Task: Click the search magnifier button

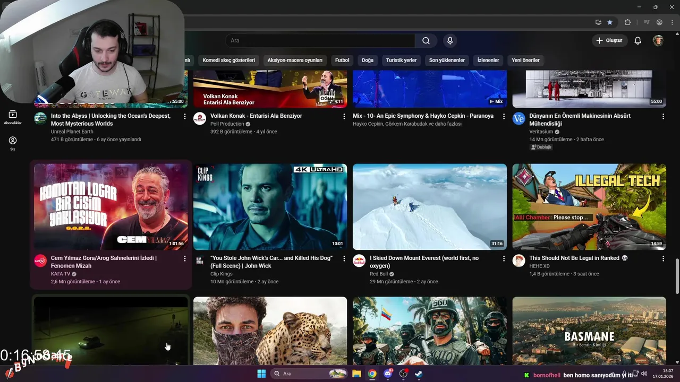Action: pos(426,41)
